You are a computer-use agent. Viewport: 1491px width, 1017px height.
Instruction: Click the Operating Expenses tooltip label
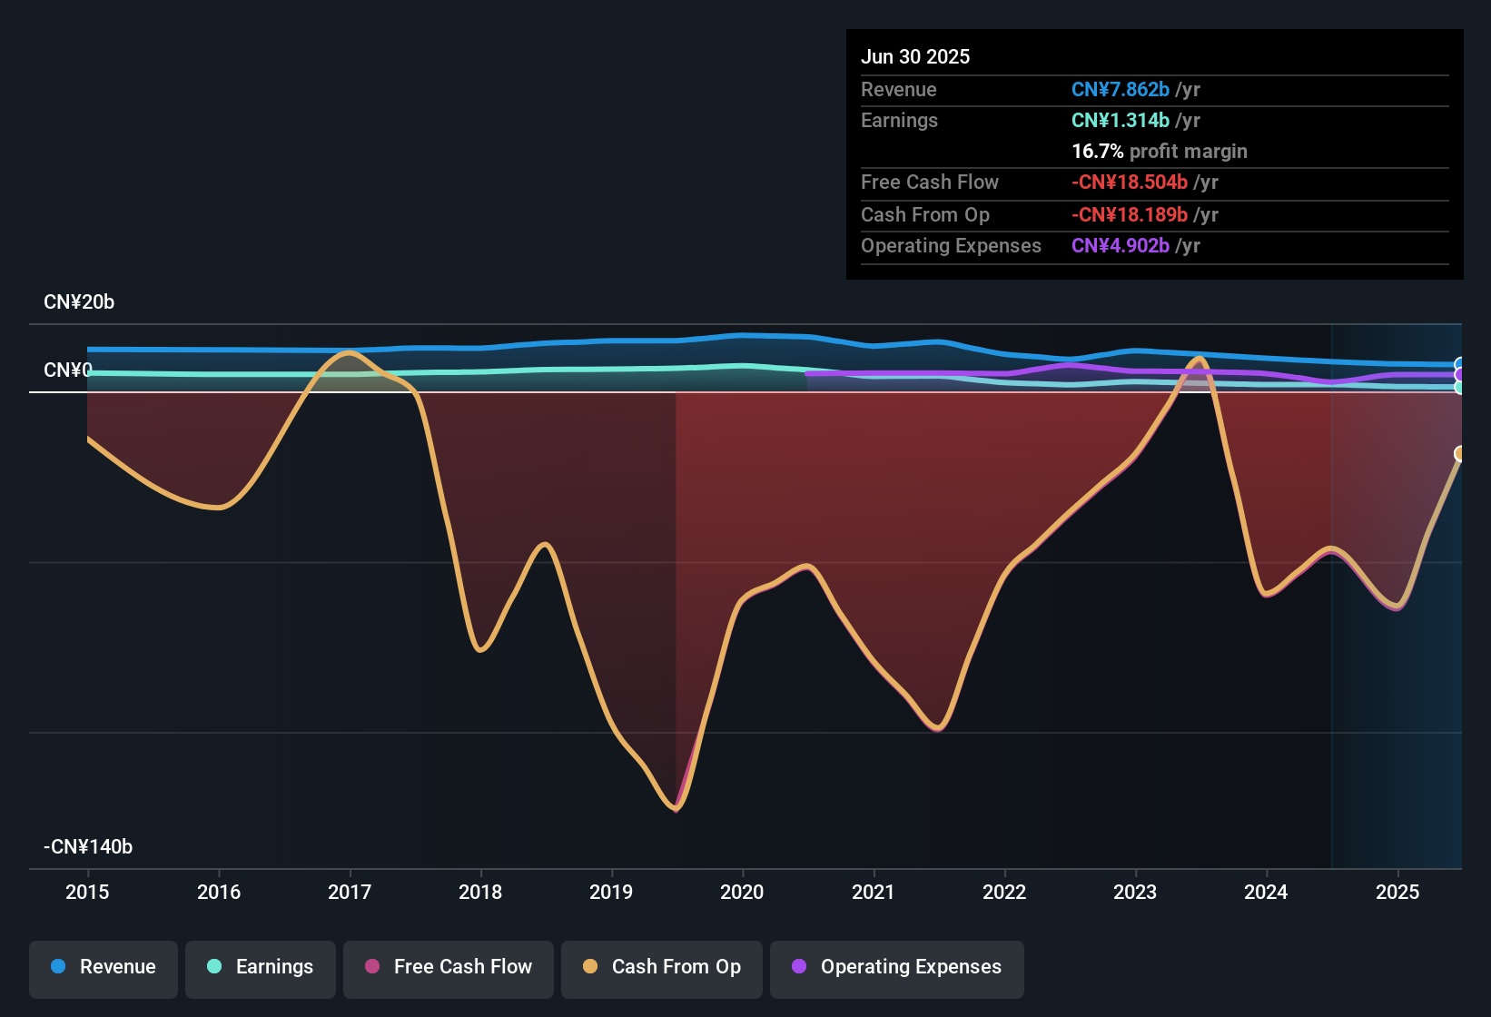[951, 245]
